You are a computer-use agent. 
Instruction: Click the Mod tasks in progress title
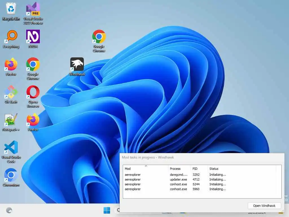[148, 157]
